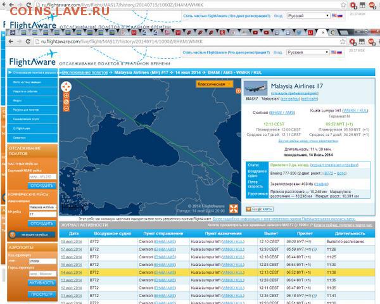Image resolution: width=380 pixels, height=304 pixels.
Task: Open the 13 июл 2014 flight log row
Action: (217, 280)
